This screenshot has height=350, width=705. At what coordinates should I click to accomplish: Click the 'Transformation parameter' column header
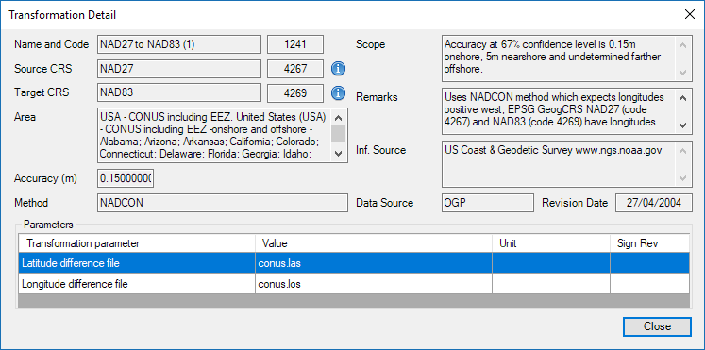tap(137, 243)
